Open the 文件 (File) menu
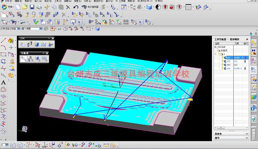Image resolution: width=258 pixels, height=149 pixels. [x=8, y=1]
